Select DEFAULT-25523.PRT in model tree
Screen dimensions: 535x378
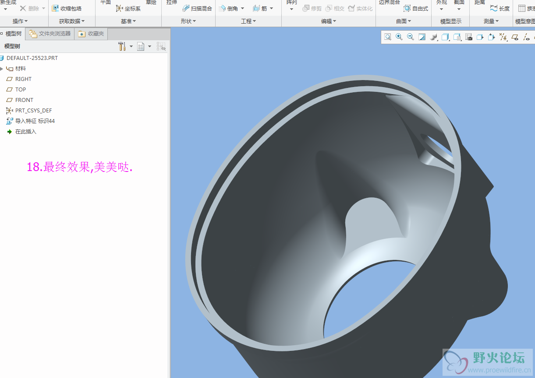(32, 58)
